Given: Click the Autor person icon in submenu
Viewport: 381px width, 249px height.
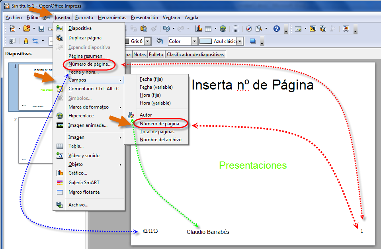Looking at the screenshot, I should tap(131, 115).
